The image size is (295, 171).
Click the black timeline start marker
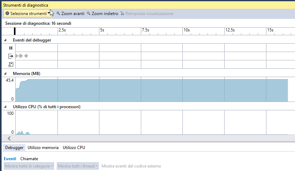15,31
